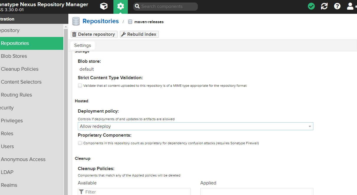Viewport: 357px width, 195px height.
Task: Open the Deployment policy dropdown
Action: point(195,126)
